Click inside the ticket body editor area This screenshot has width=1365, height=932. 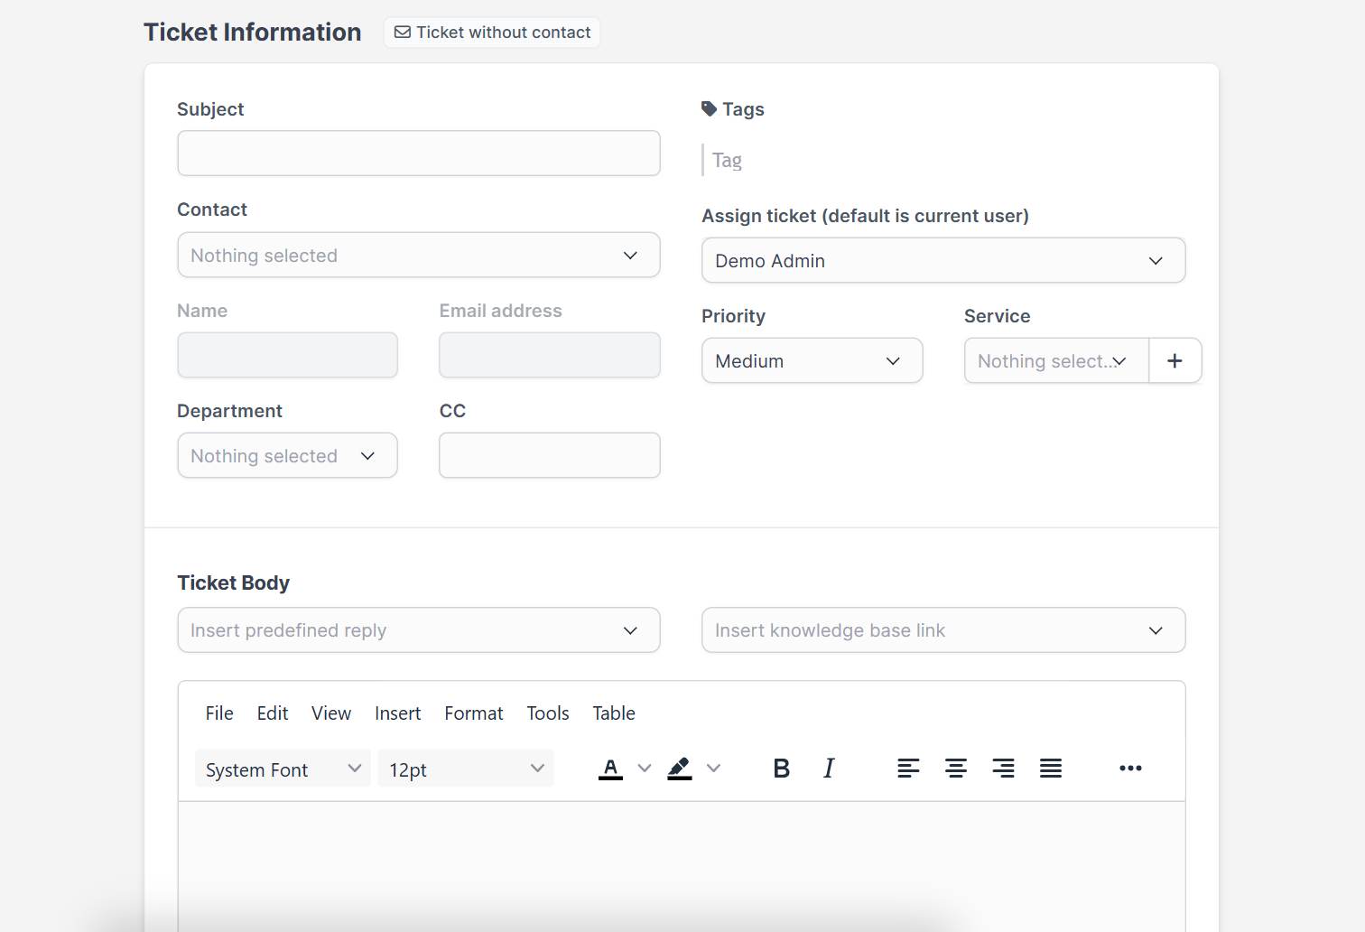[682, 866]
